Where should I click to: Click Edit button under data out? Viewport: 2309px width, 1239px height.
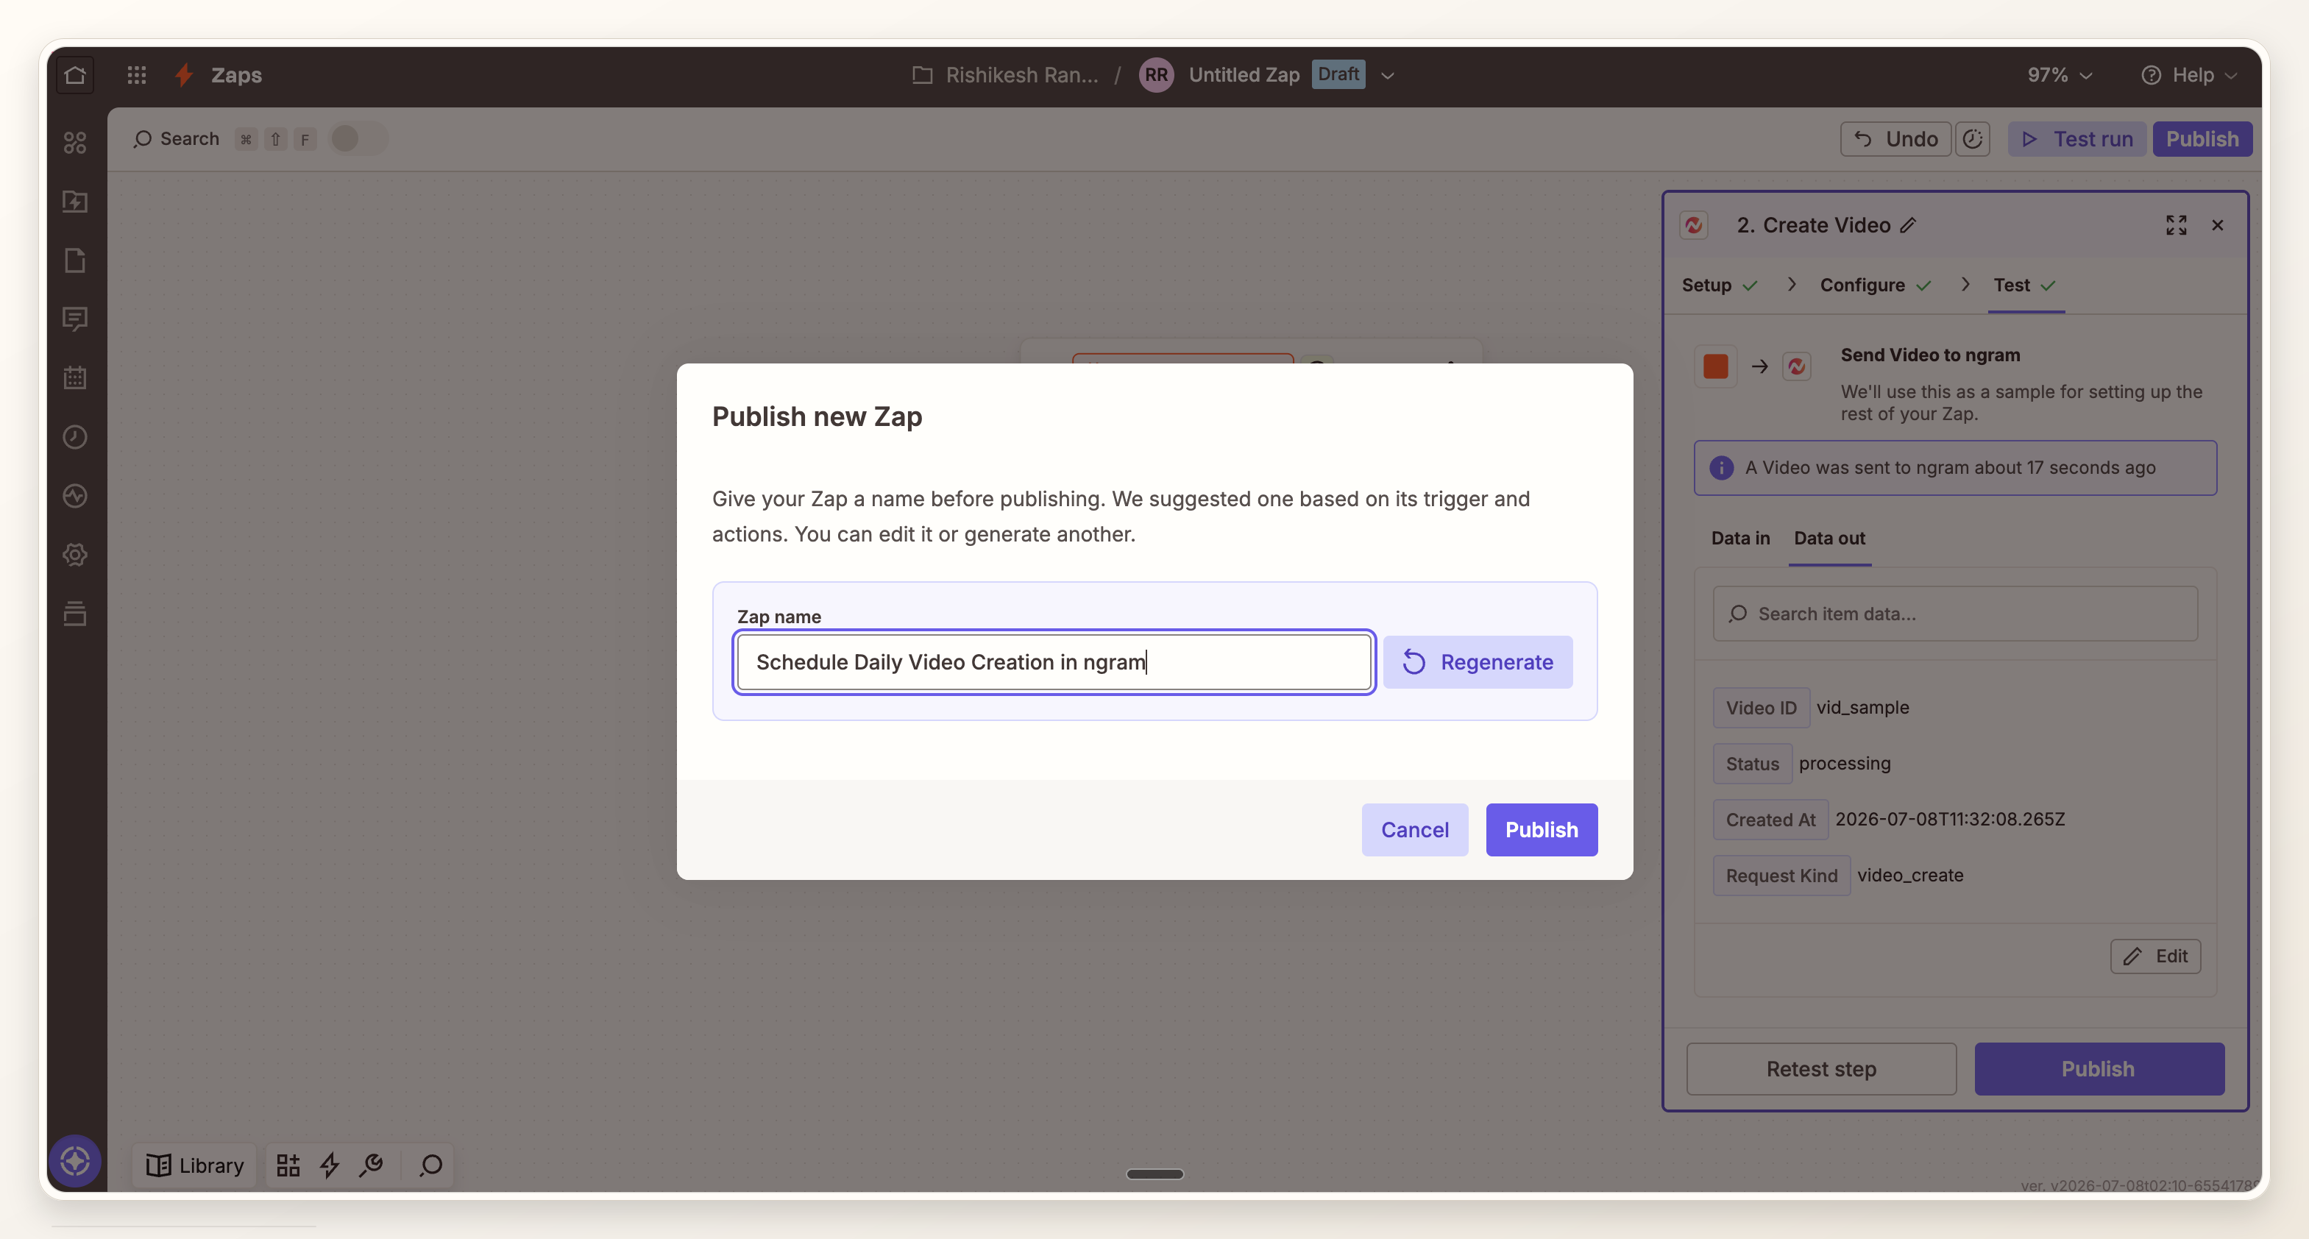coord(2154,956)
